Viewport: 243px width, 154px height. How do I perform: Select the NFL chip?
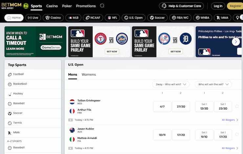coord(112,18)
